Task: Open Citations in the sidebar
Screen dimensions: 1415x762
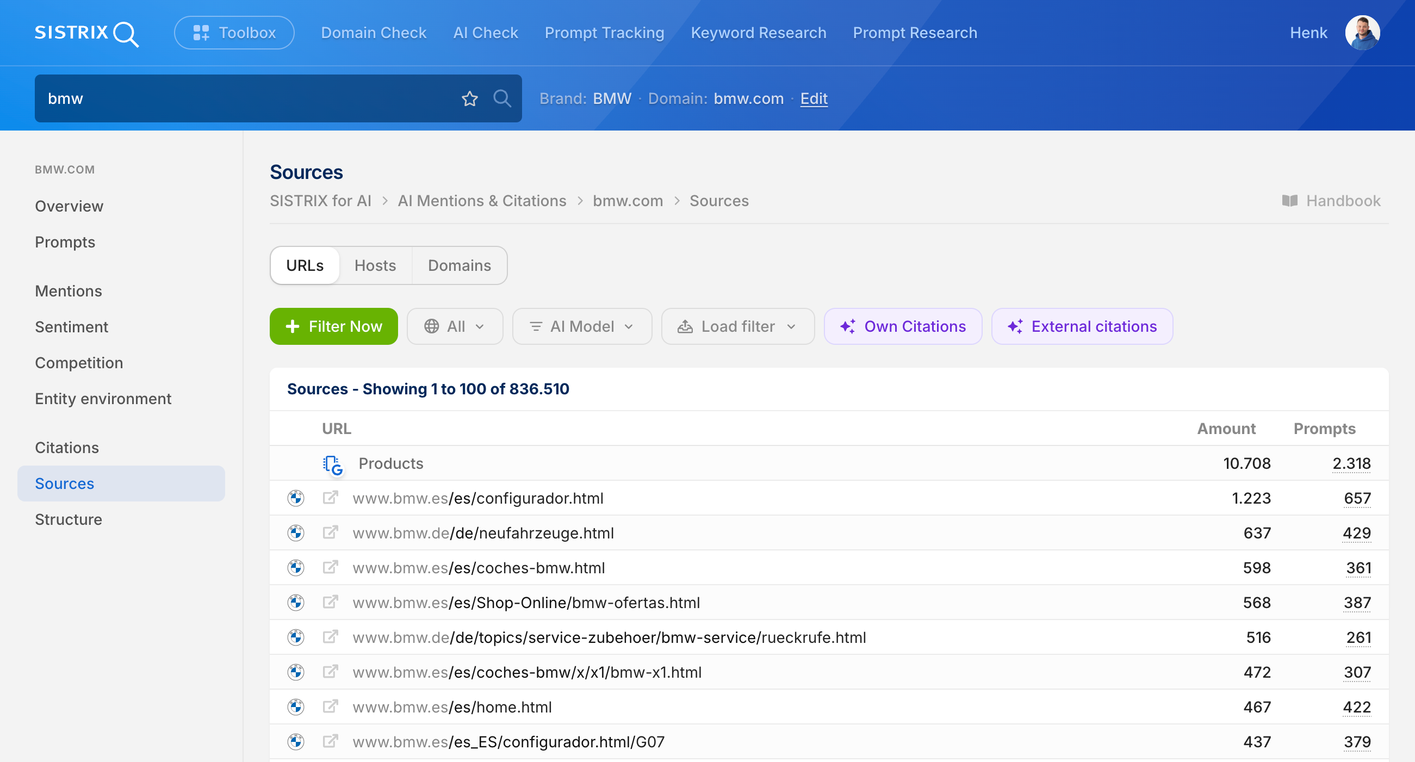Action: pyautogui.click(x=67, y=447)
